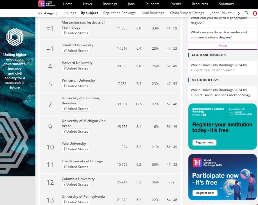Viewport: 258px width, 205px height.
Task: Open Massachusetts Institute of Technology link
Action: 83,25
